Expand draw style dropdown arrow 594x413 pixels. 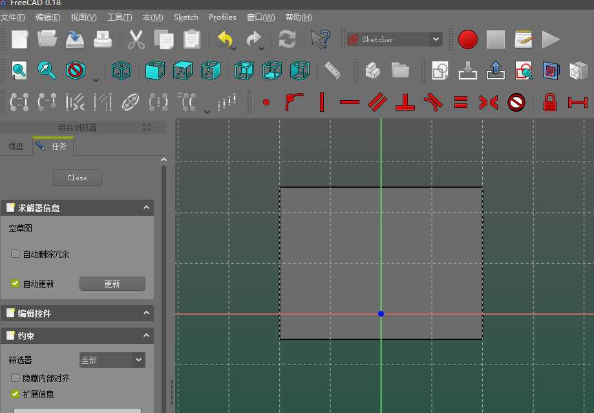click(x=96, y=80)
